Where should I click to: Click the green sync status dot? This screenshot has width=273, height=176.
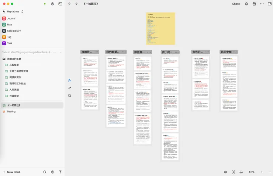pyautogui.click(x=45, y=4)
